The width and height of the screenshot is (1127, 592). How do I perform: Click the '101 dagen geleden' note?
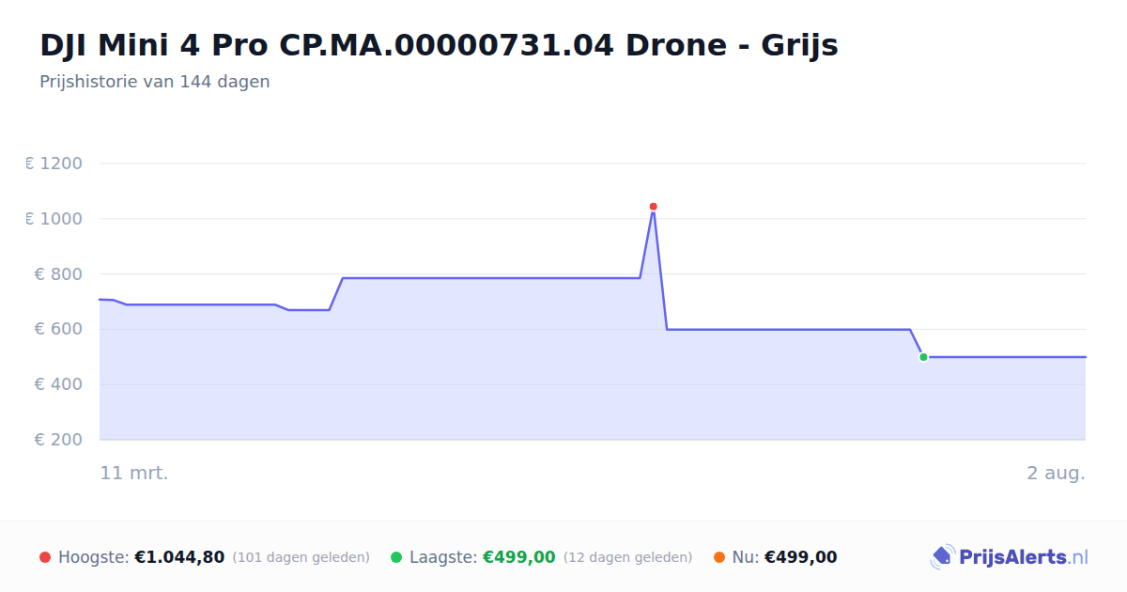click(301, 557)
